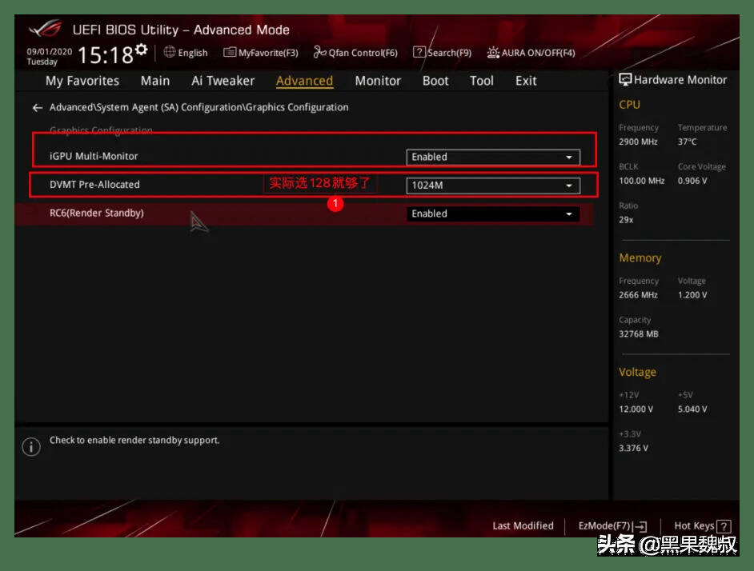Click the Ratio 29x value

626,220
